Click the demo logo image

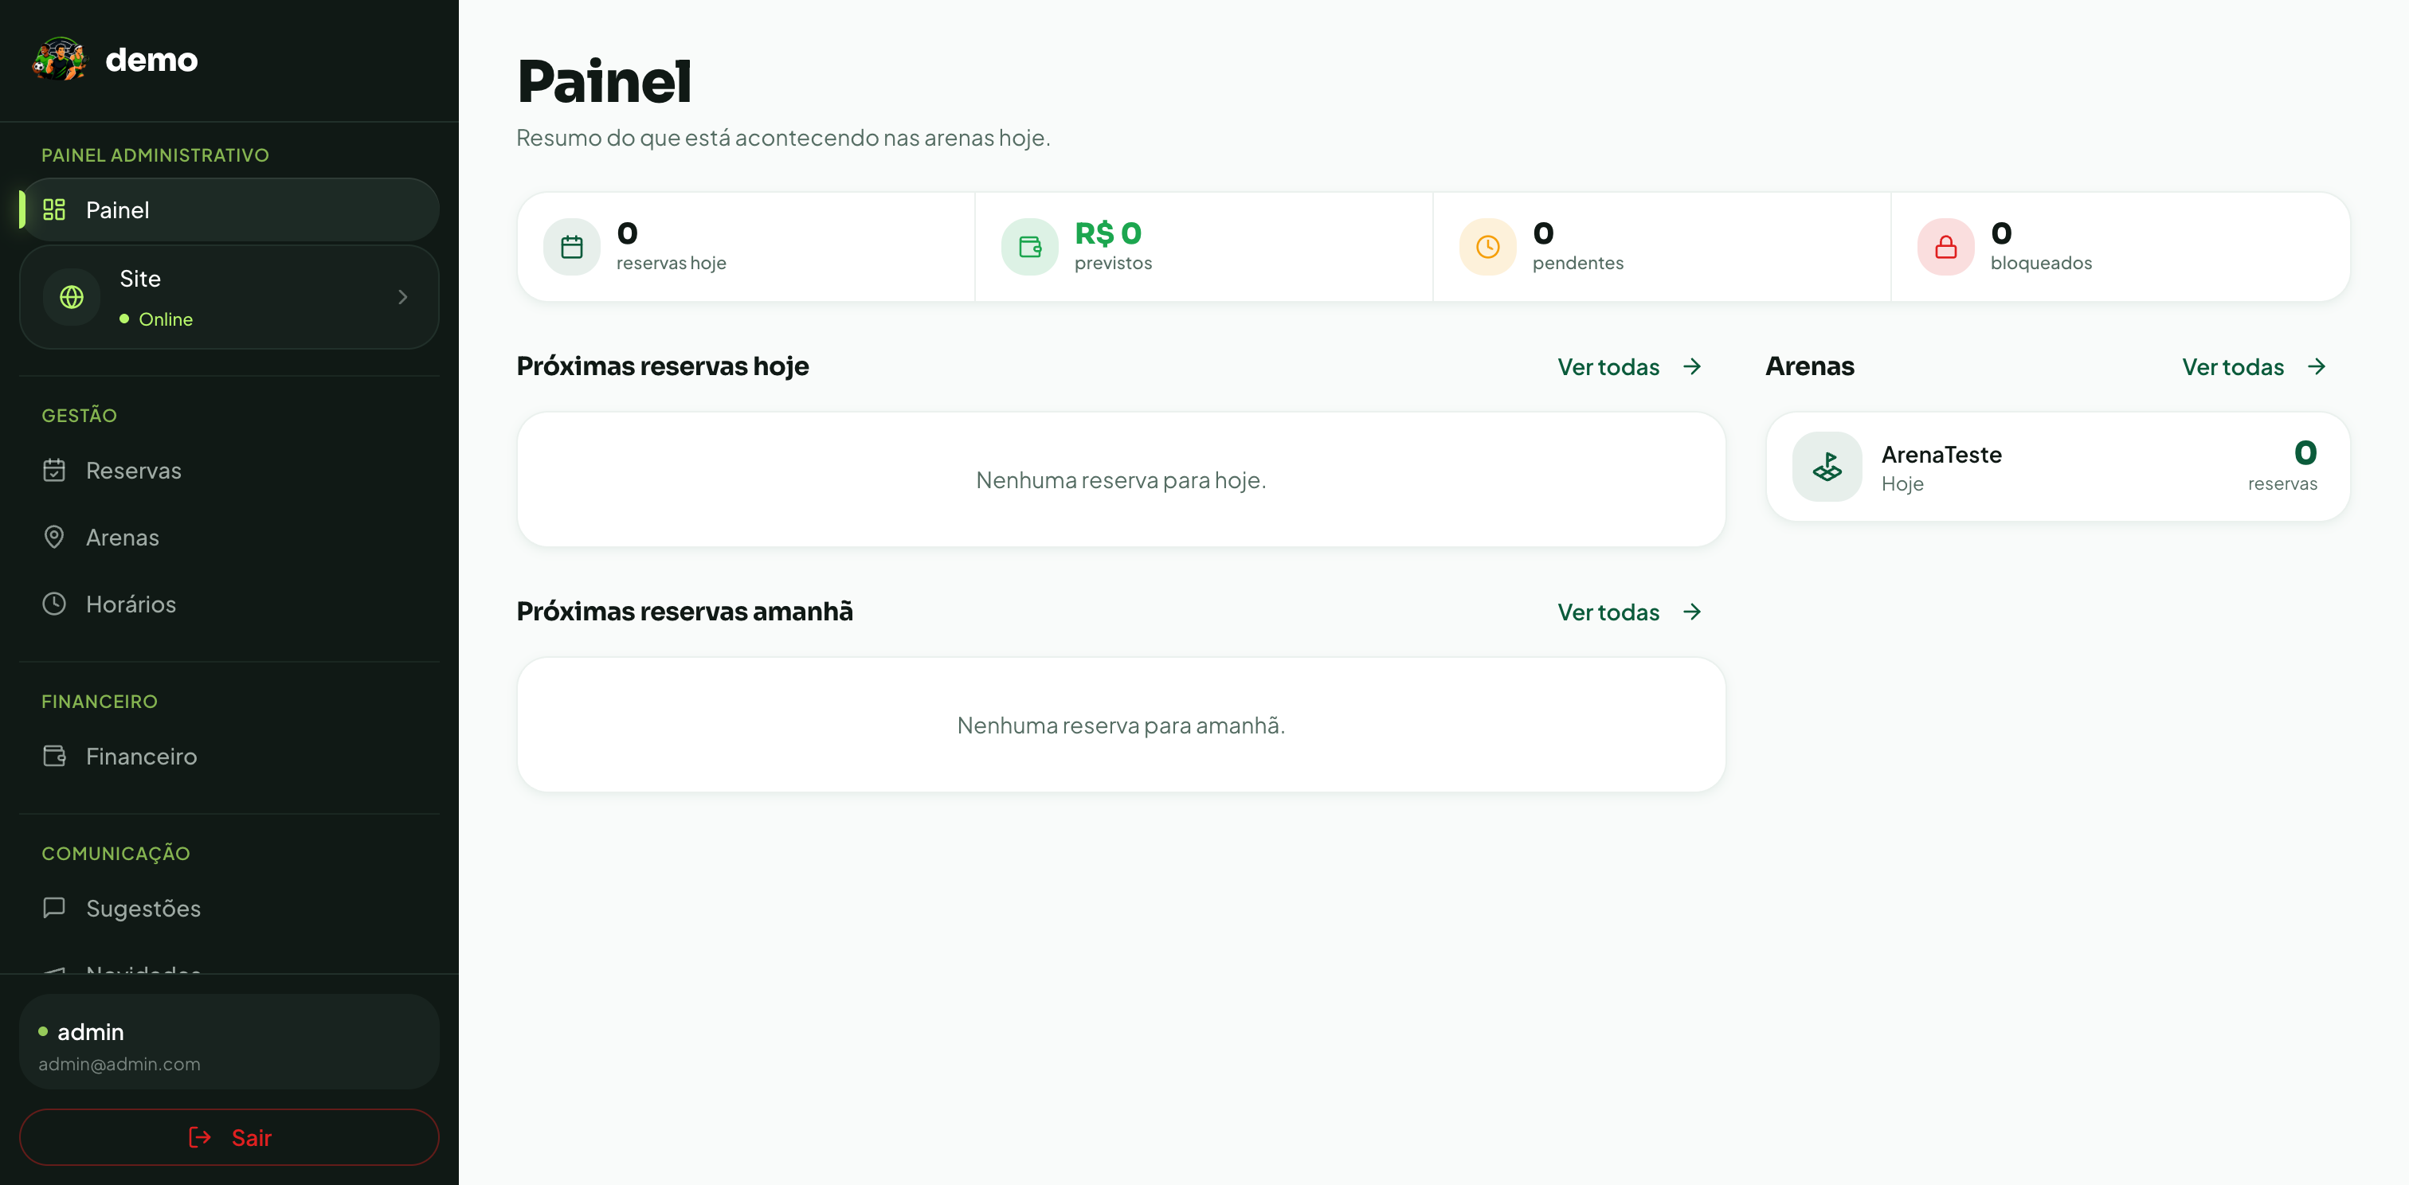tap(60, 60)
